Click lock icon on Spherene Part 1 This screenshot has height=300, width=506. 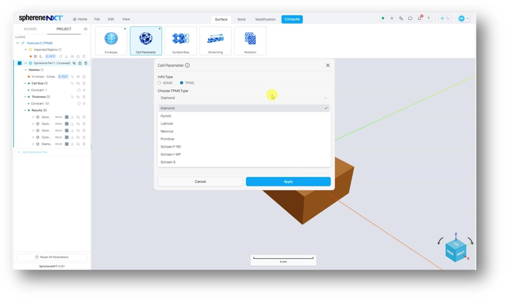[80, 63]
